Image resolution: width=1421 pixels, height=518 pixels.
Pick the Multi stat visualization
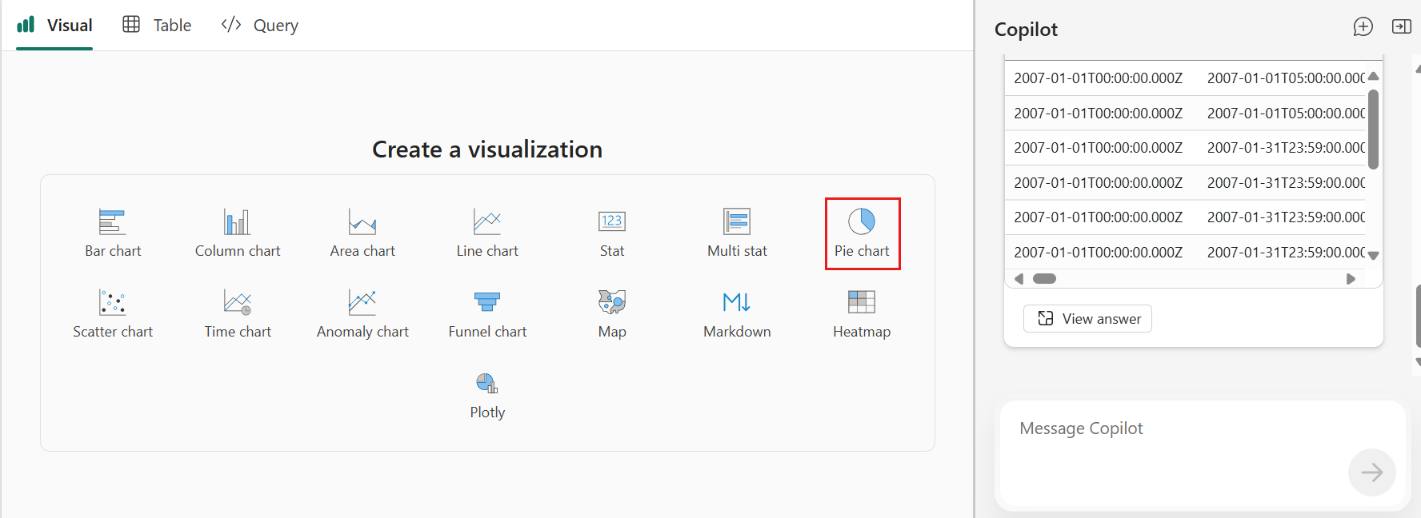(737, 233)
